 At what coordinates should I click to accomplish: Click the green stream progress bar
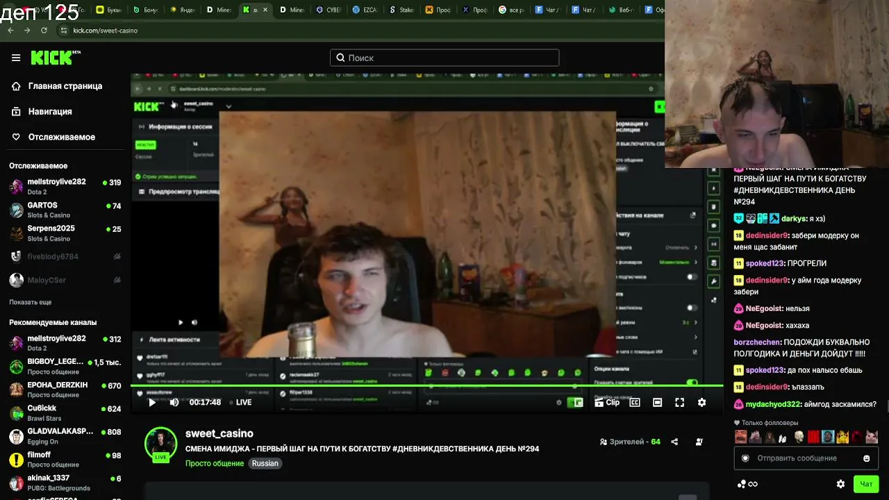tap(427, 386)
